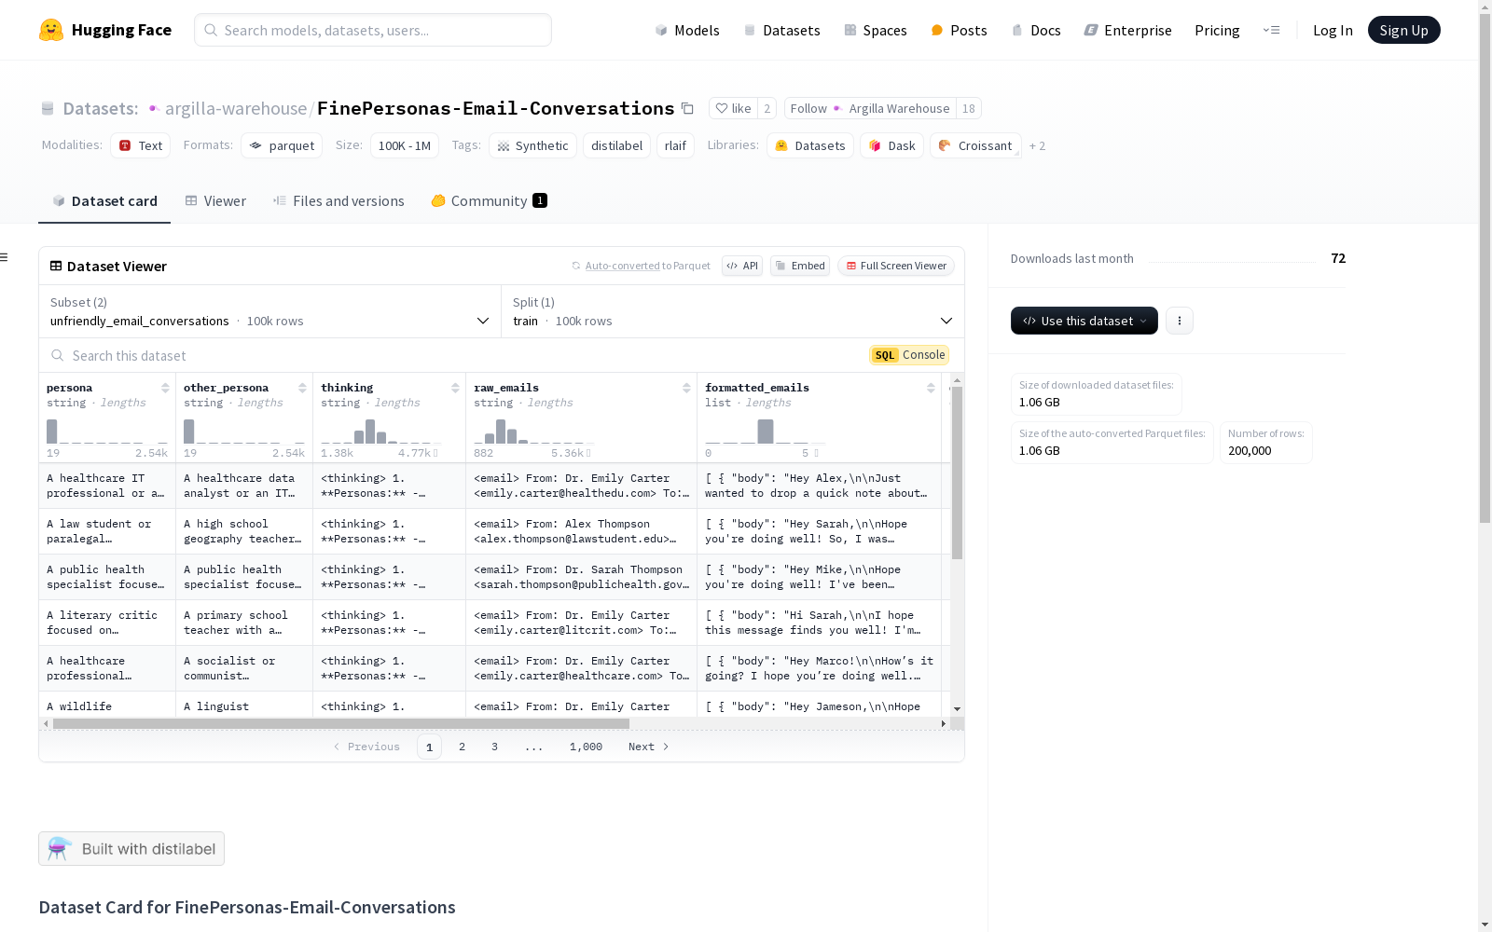Image resolution: width=1492 pixels, height=932 pixels.
Task: Click the Sign Up button
Action: [x=1403, y=30]
